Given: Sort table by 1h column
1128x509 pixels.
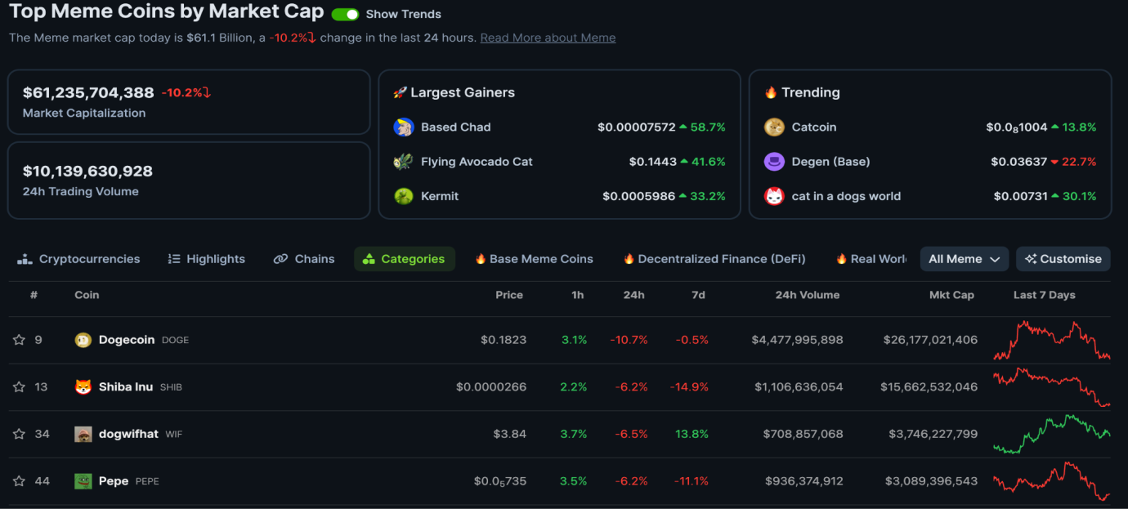Looking at the screenshot, I should [x=578, y=295].
